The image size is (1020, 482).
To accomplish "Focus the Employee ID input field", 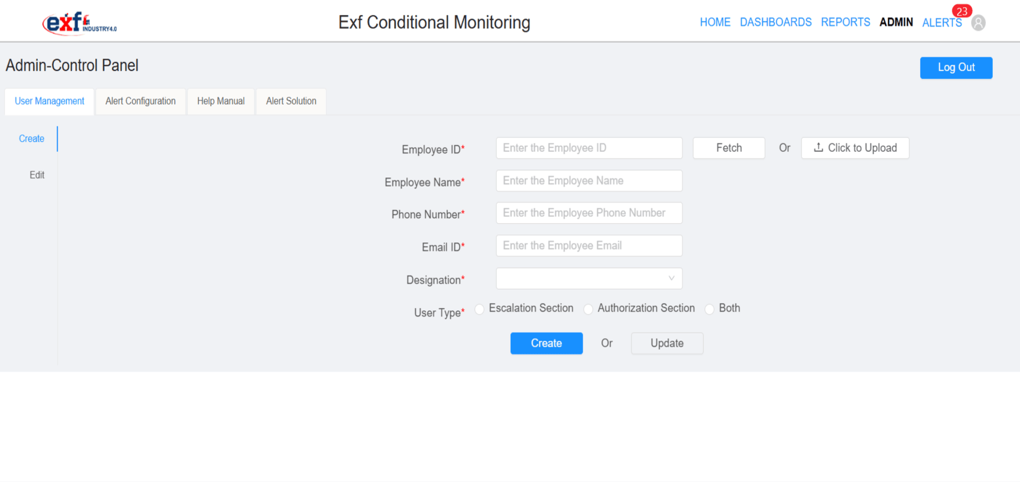I will (589, 148).
